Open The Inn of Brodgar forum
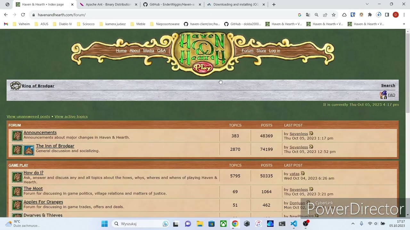The height and width of the screenshot is (230, 410). pos(55,146)
